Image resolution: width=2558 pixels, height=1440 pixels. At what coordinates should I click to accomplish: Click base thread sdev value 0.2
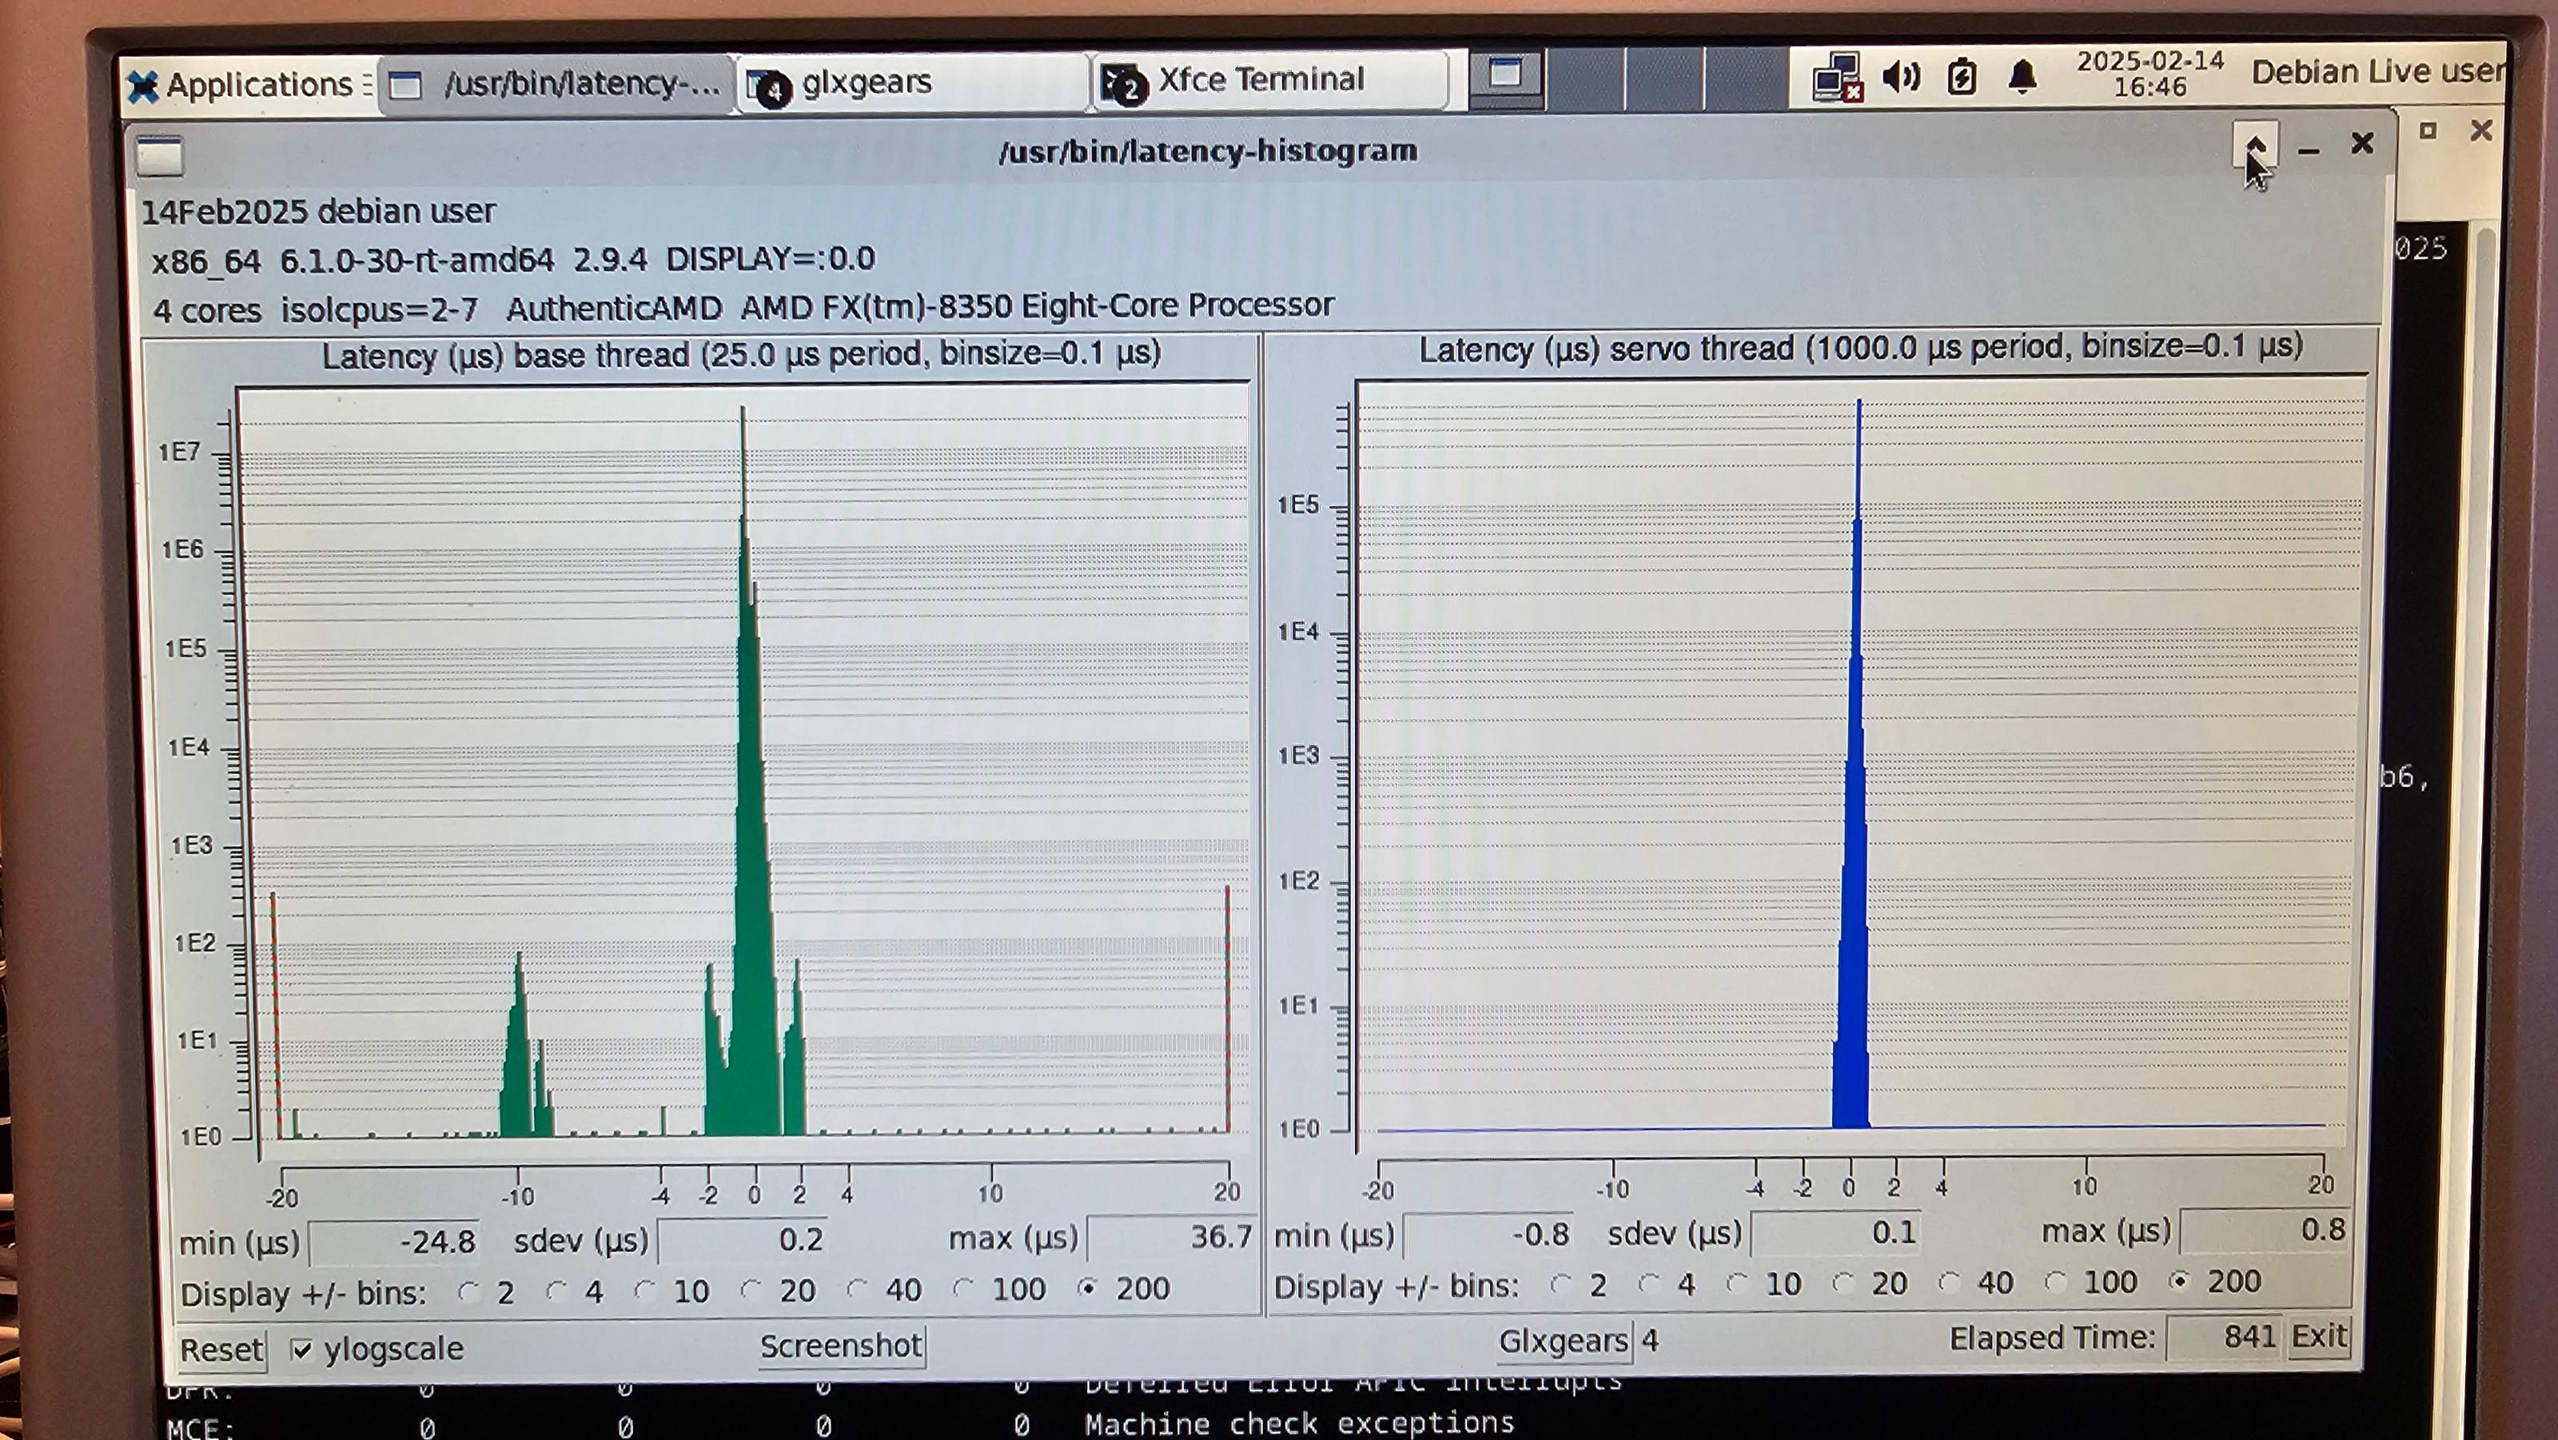click(x=742, y=1239)
